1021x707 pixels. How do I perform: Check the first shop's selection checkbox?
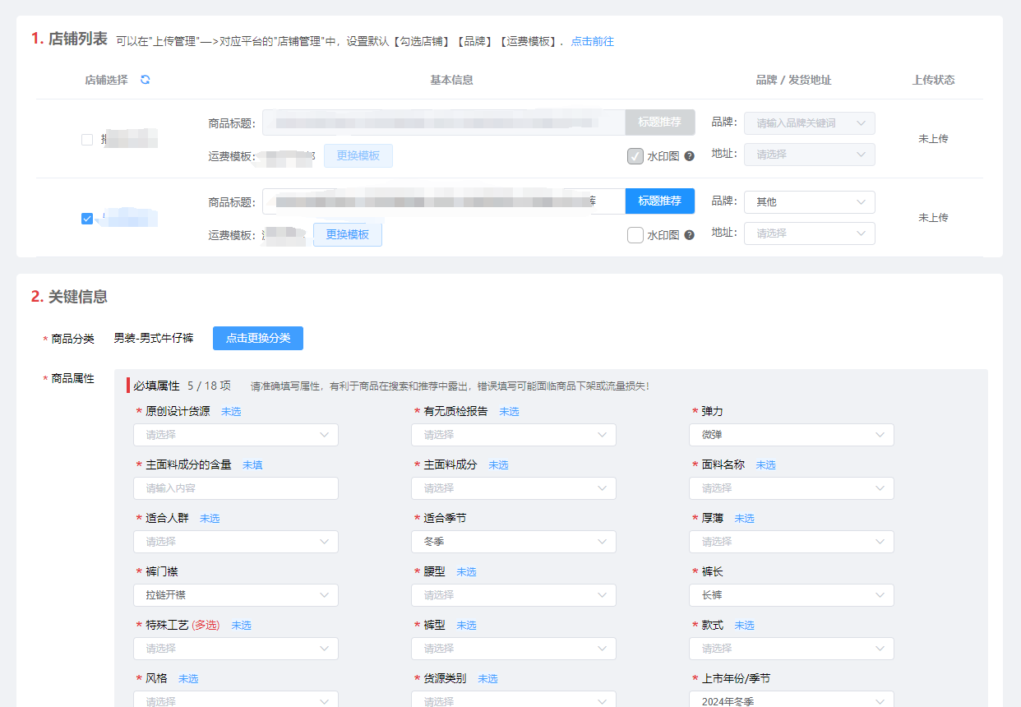coord(86,139)
